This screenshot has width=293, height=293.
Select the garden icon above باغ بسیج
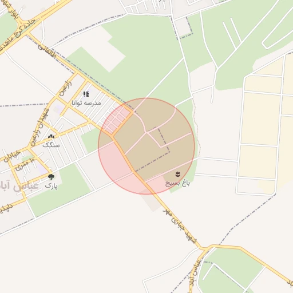point(178,174)
